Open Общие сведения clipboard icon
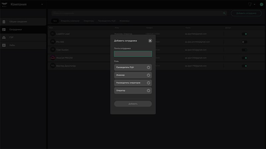The image size is (266, 149). (4, 22)
